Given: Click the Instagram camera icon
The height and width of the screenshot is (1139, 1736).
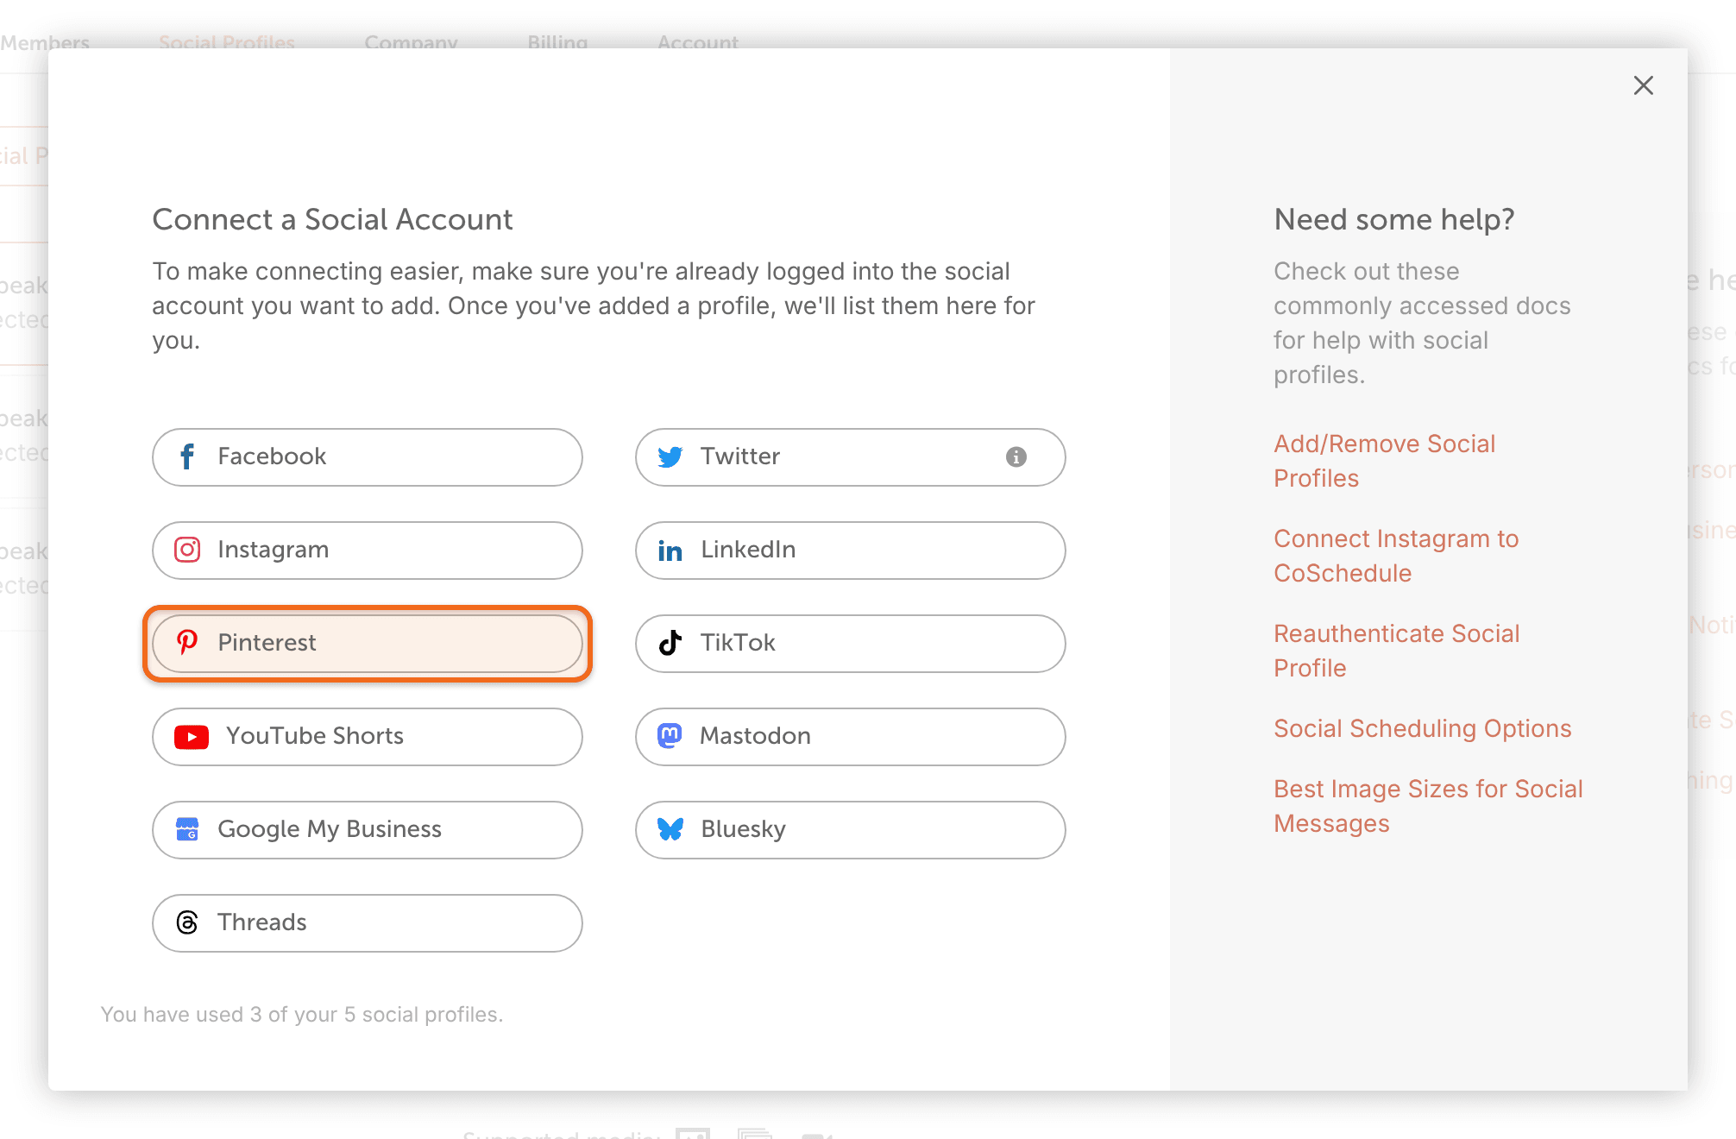Looking at the screenshot, I should pyautogui.click(x=187, y=550).
